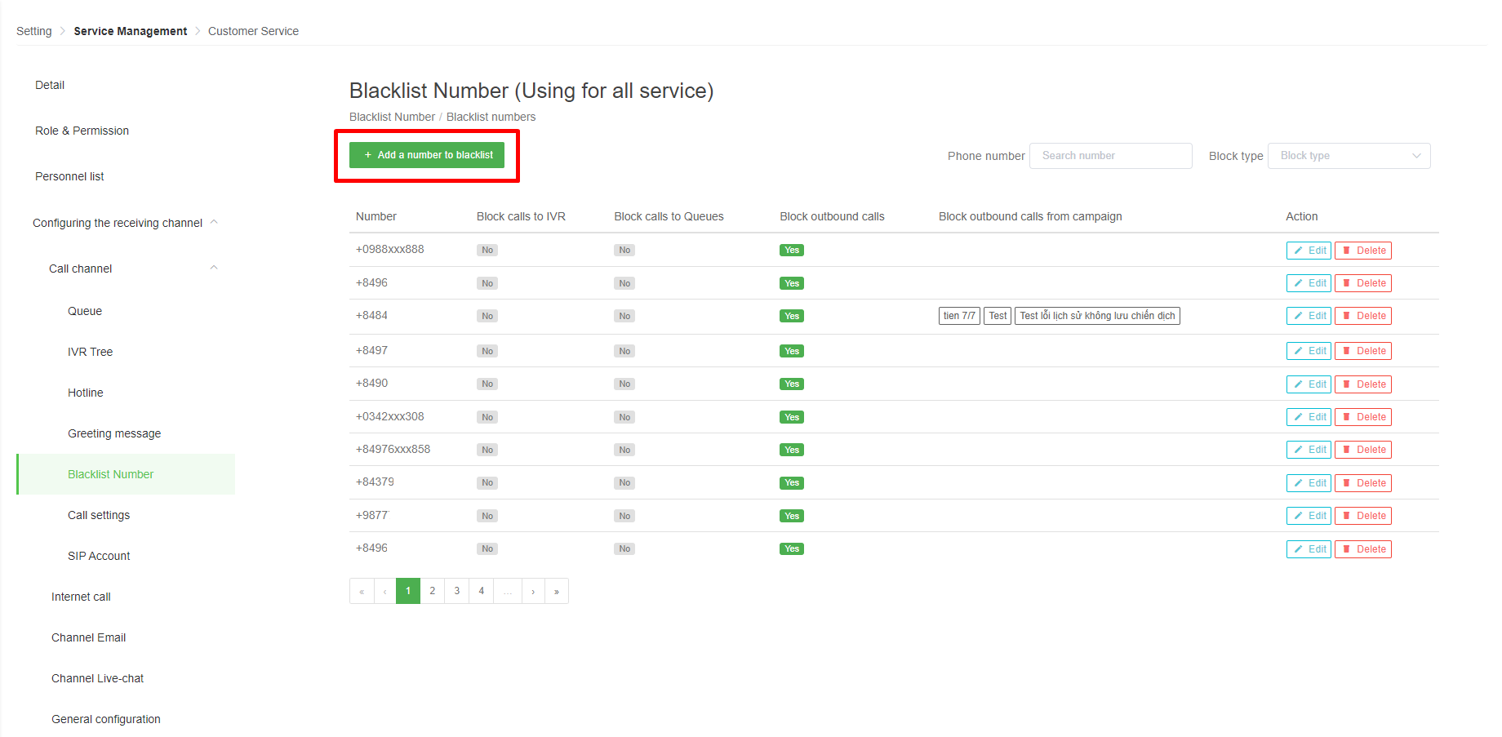Click the 'tien 7/7' campaign tag
Image resolution: width=1502 pixels, height=737 pixels.
(959, 316)
